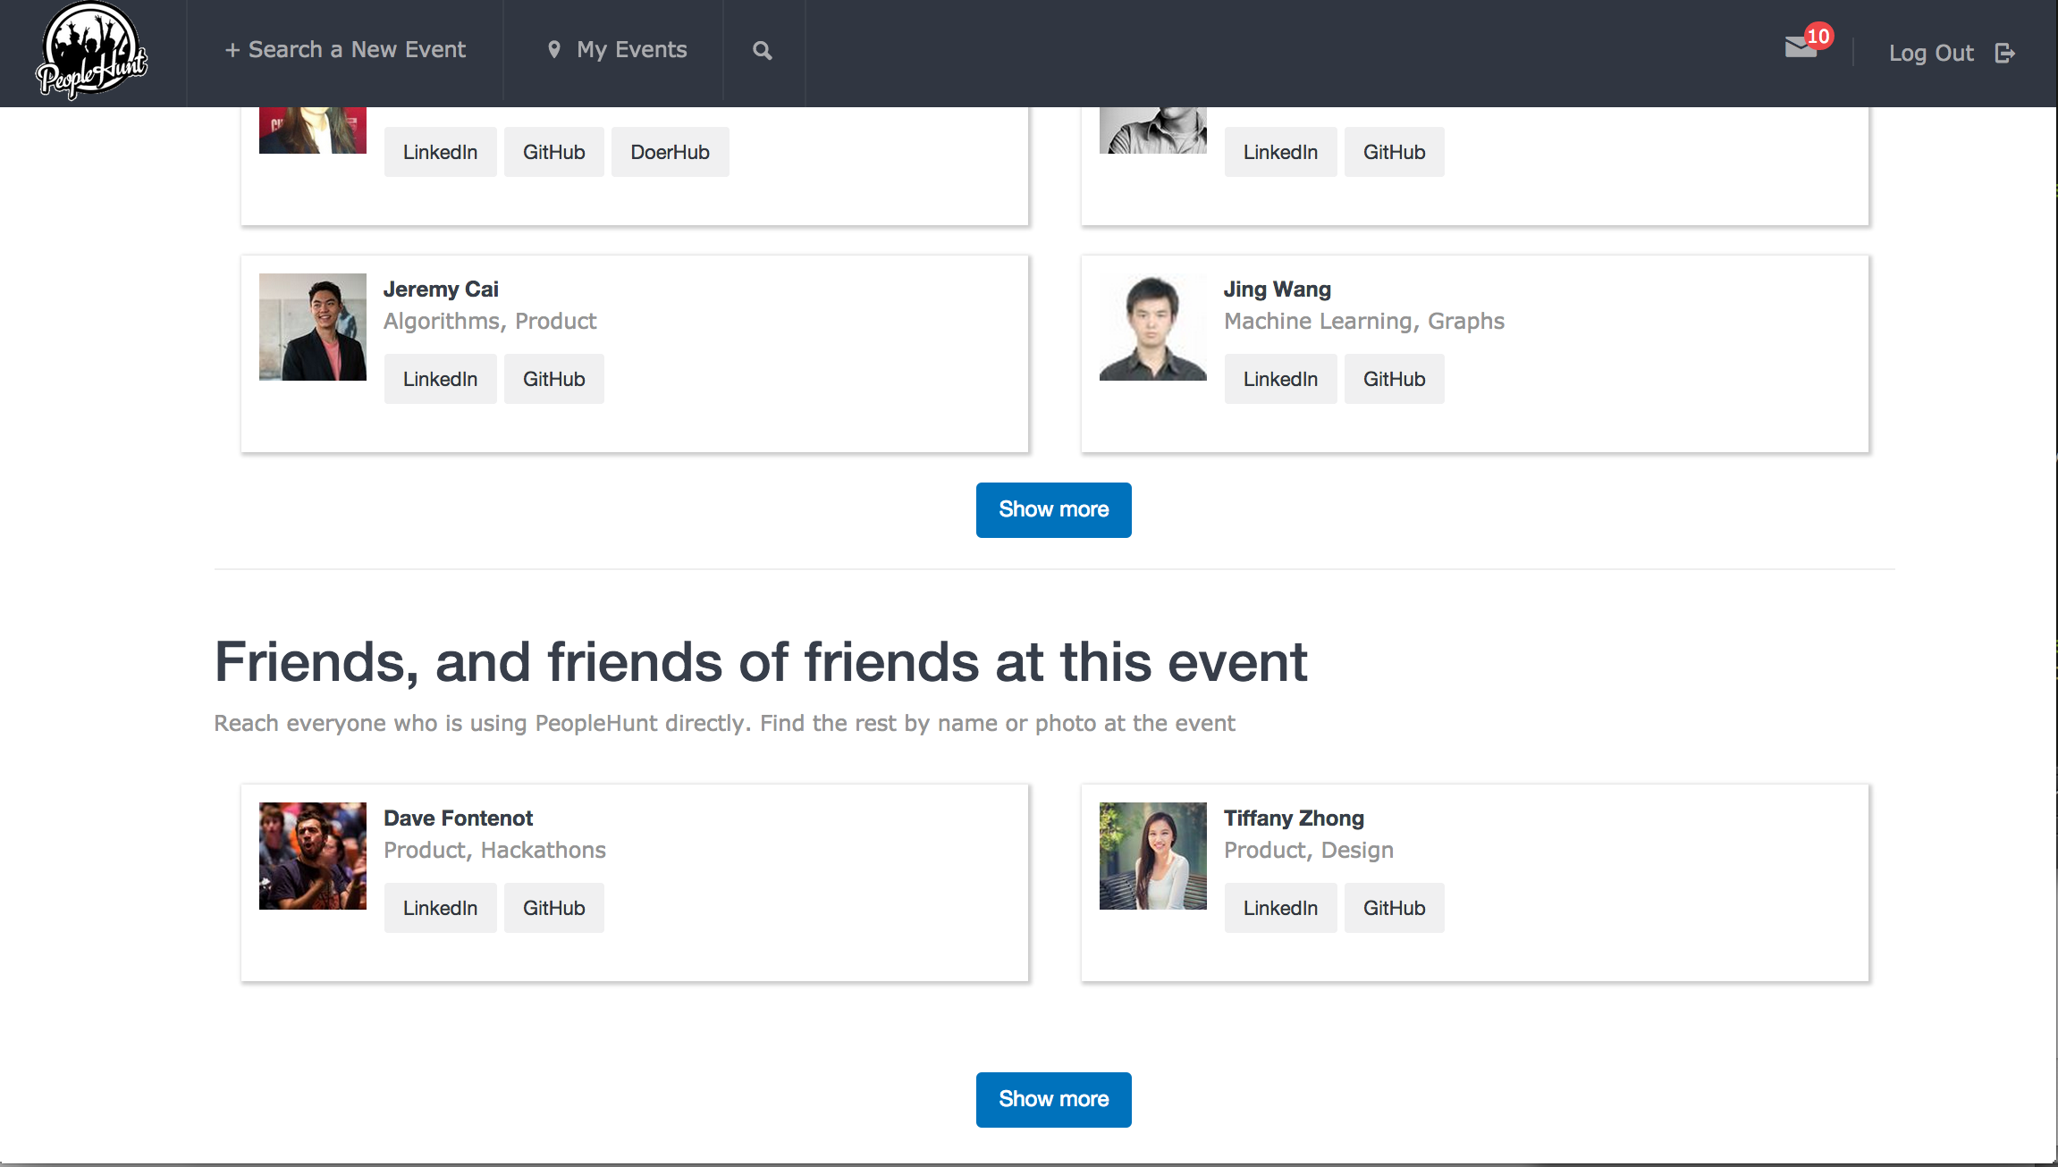Click the My Events location pin

tap(554, 50)
